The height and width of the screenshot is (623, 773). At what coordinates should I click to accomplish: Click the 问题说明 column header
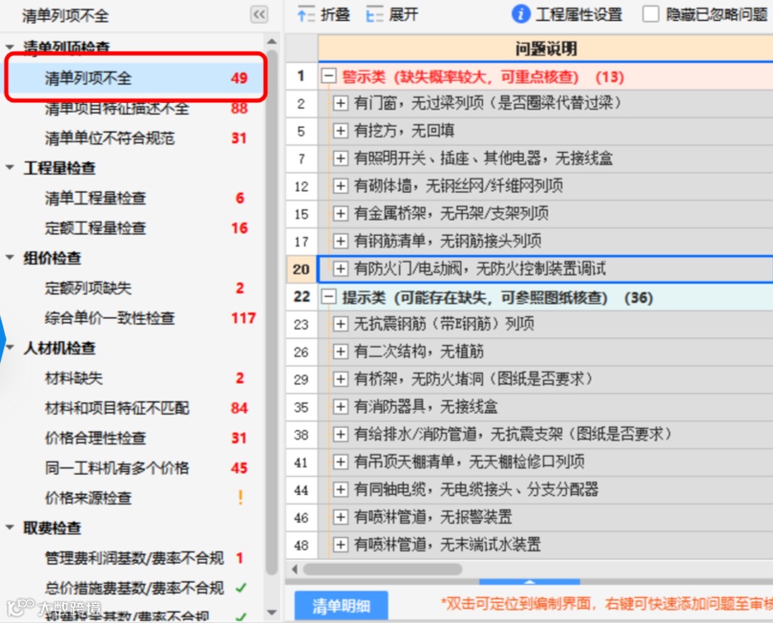pos(546,48)
